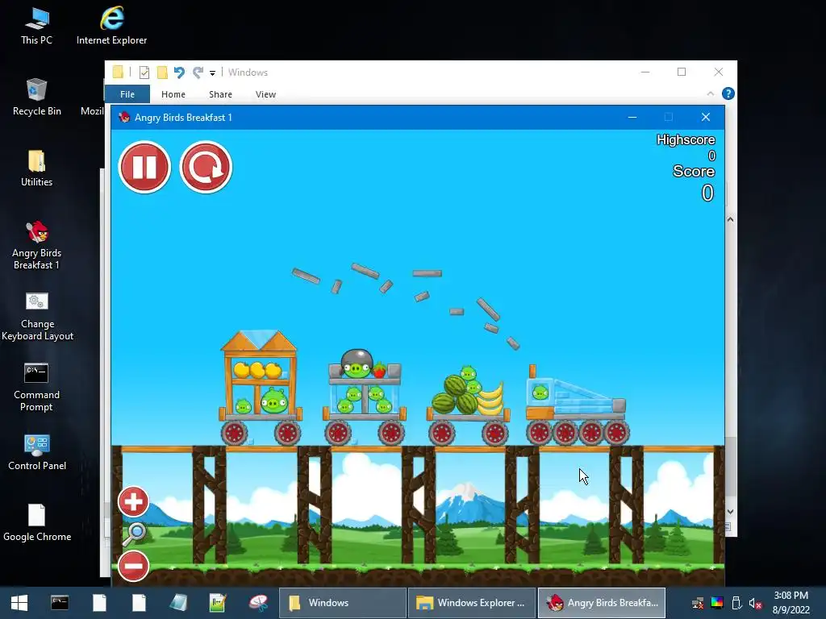Select the Utilities folder on the desktop
Screen dimensions: 826x619
[36, 168]
